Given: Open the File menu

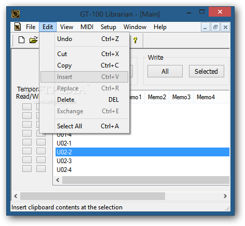Looking at the screenshot, I should click(31, 27).
